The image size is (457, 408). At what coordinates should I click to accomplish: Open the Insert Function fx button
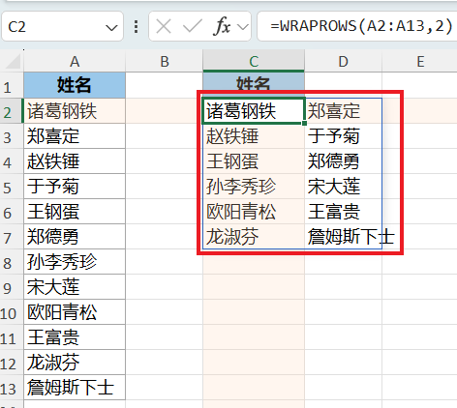(x=222, y=26)
